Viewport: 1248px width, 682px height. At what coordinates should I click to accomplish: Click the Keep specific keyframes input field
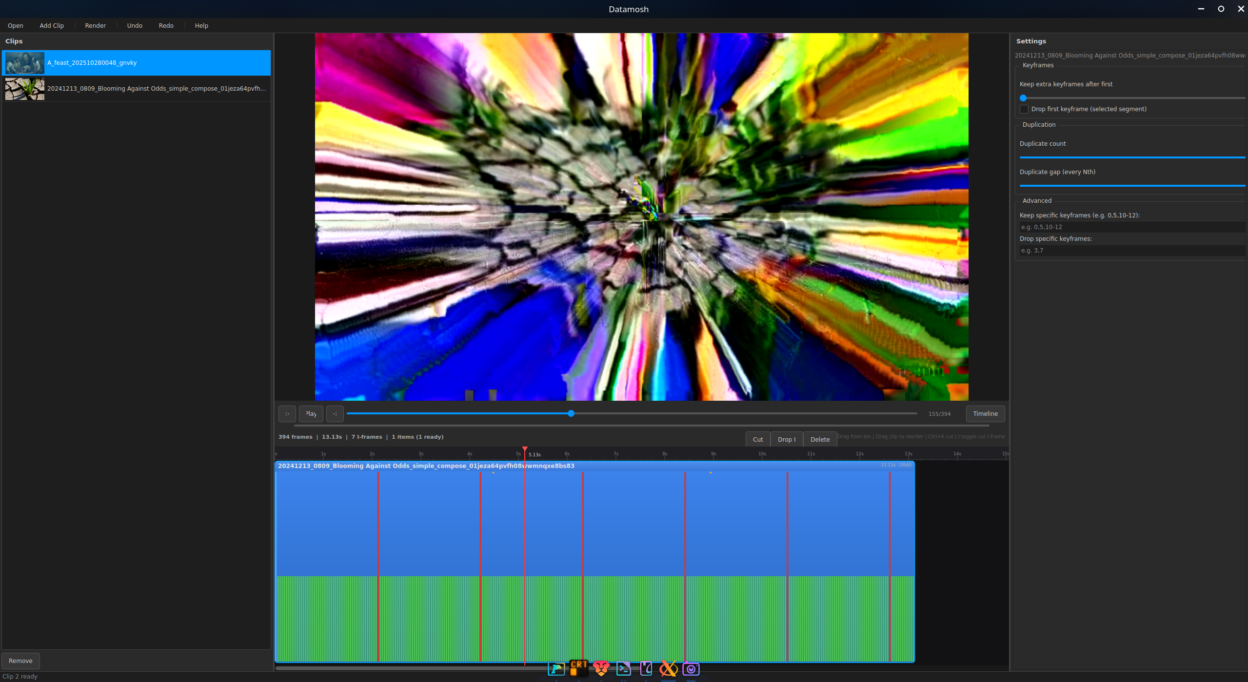(1131, 227)
